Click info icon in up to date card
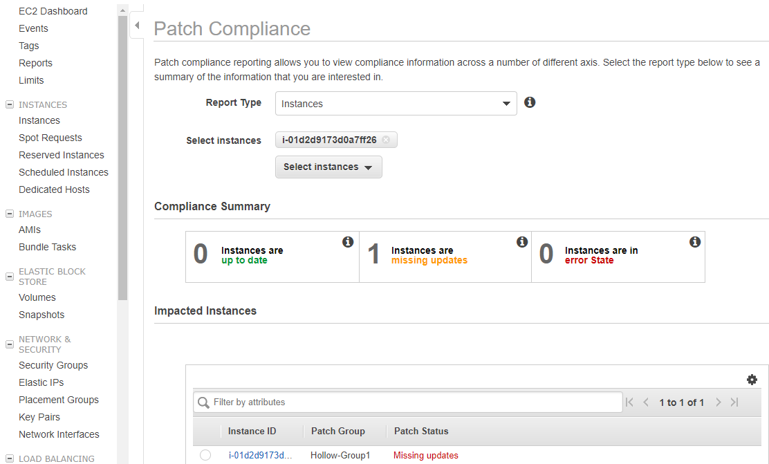Viewport: 769px width, 464px height. (x=348, y=242)
